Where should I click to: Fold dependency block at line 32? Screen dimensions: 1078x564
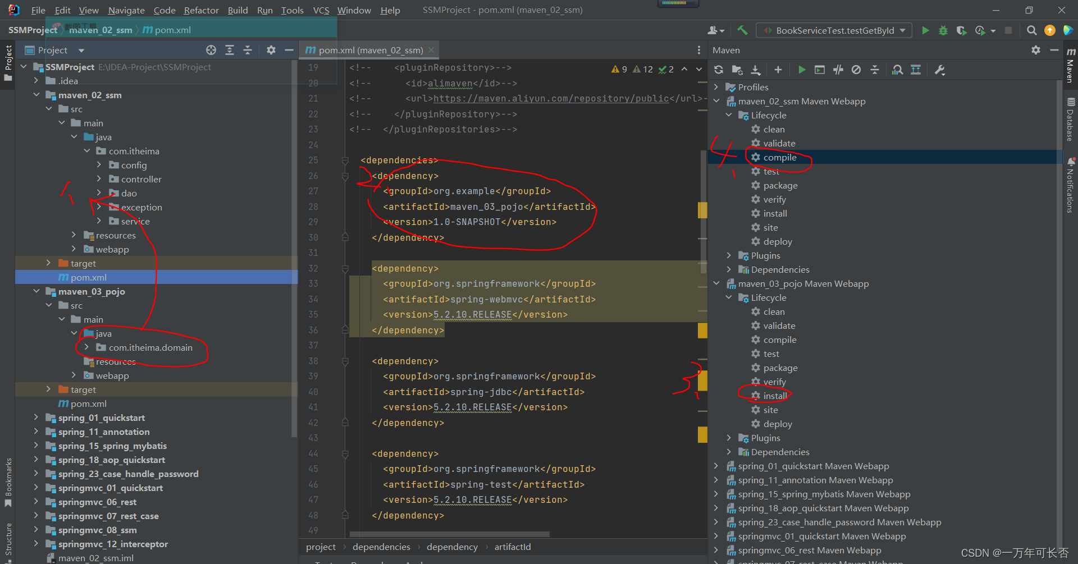tap(345, 269)
